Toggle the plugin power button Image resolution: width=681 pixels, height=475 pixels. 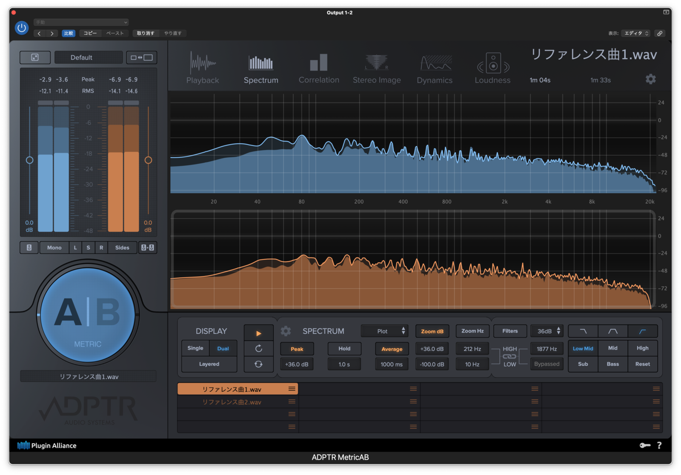click(21, 28)
